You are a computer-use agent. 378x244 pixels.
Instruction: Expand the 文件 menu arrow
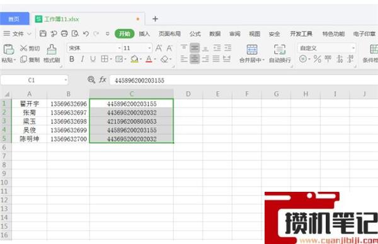(x=29, y=33)
